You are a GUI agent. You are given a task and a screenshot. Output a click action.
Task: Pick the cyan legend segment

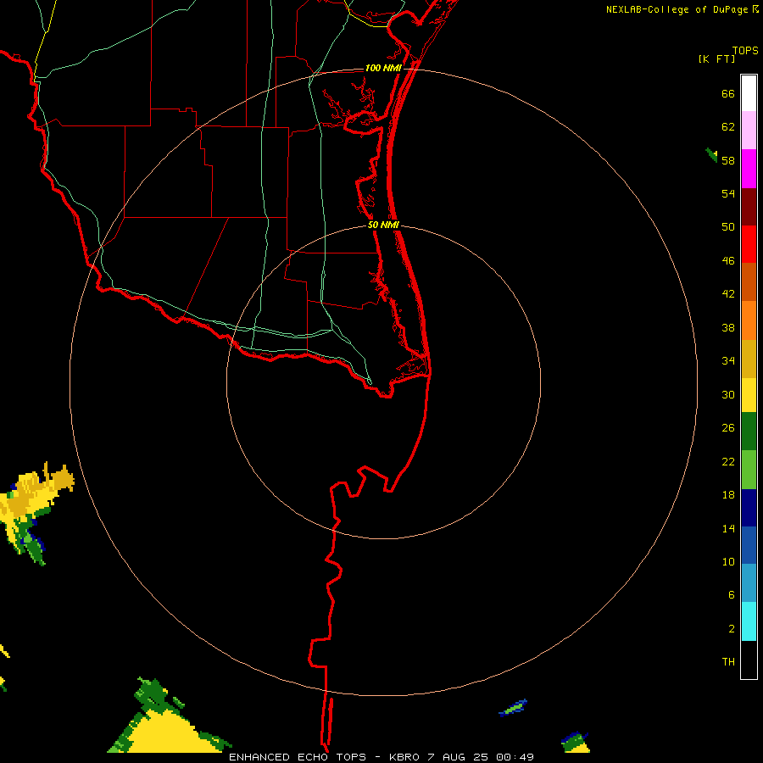click(749, 621)
